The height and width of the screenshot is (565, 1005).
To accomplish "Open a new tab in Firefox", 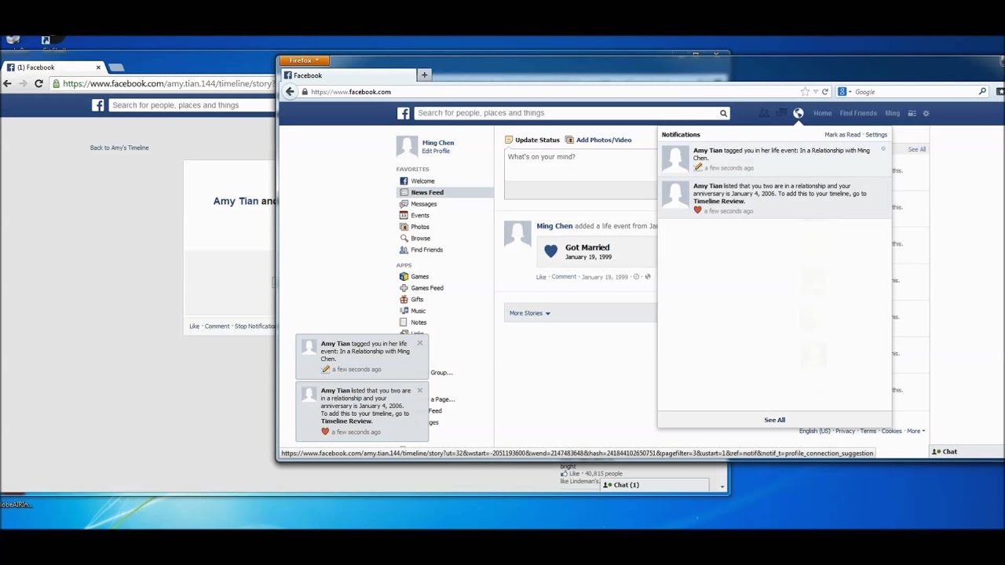I will [424, 75].
